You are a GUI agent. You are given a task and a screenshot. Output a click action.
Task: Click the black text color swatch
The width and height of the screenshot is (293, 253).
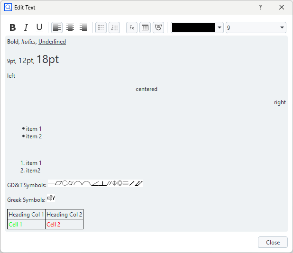[x=193, y=27]
